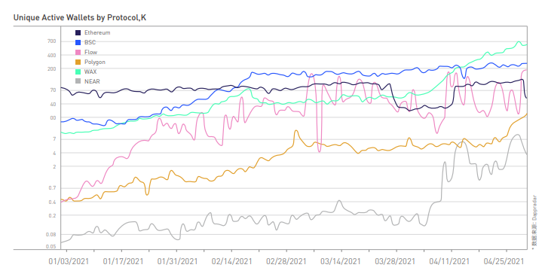This screenshot has height=280, width=545.
Task: Click the WAX green legend swatch
Action: coord(78,72)
